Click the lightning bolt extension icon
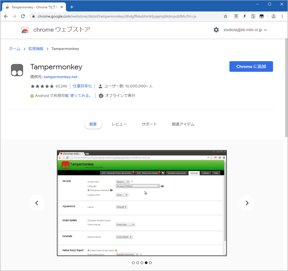The image size is (288, 271). pyautogui.click(x=245, y=16)
